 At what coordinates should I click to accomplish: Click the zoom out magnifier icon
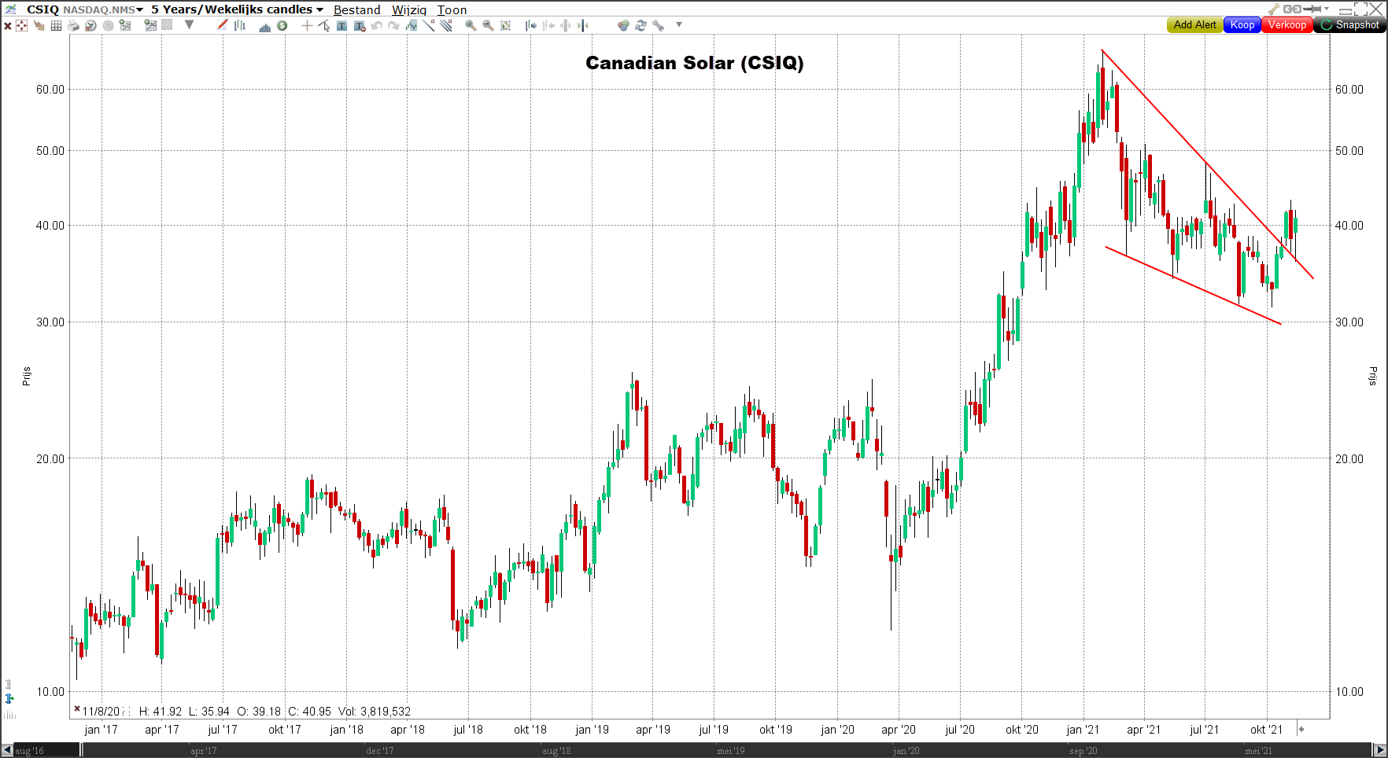coord(488,25)
